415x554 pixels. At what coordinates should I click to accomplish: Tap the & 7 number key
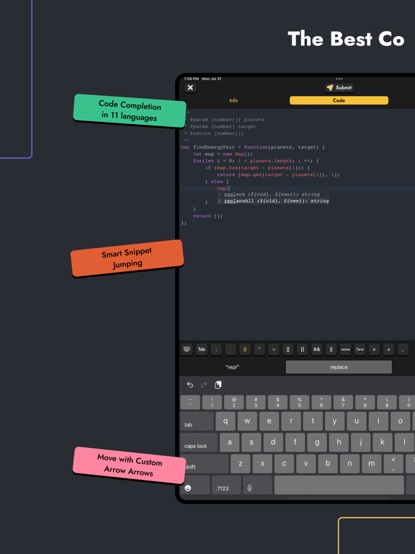(343, 403)
